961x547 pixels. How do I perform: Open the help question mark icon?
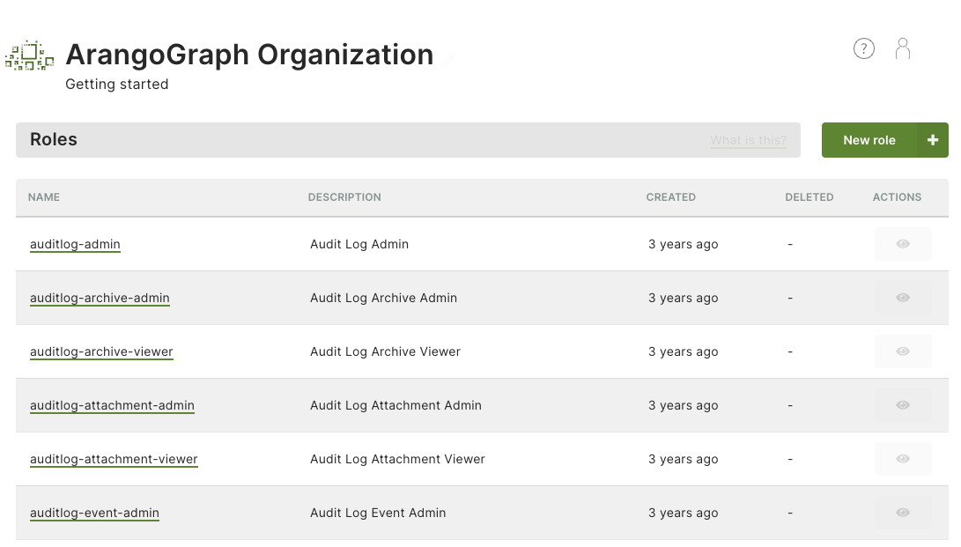click(863, 48)
